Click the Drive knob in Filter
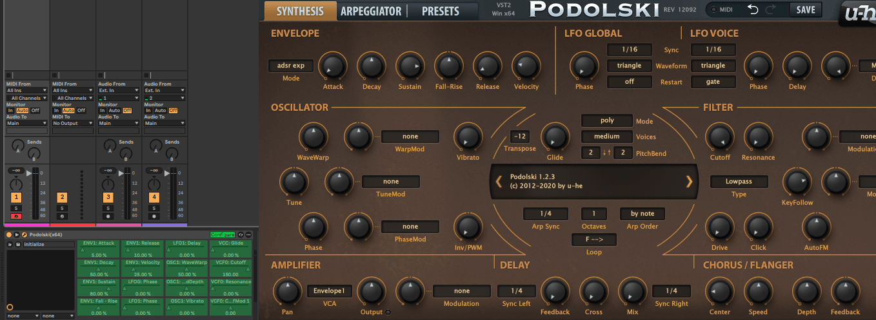 click(719, 227)
